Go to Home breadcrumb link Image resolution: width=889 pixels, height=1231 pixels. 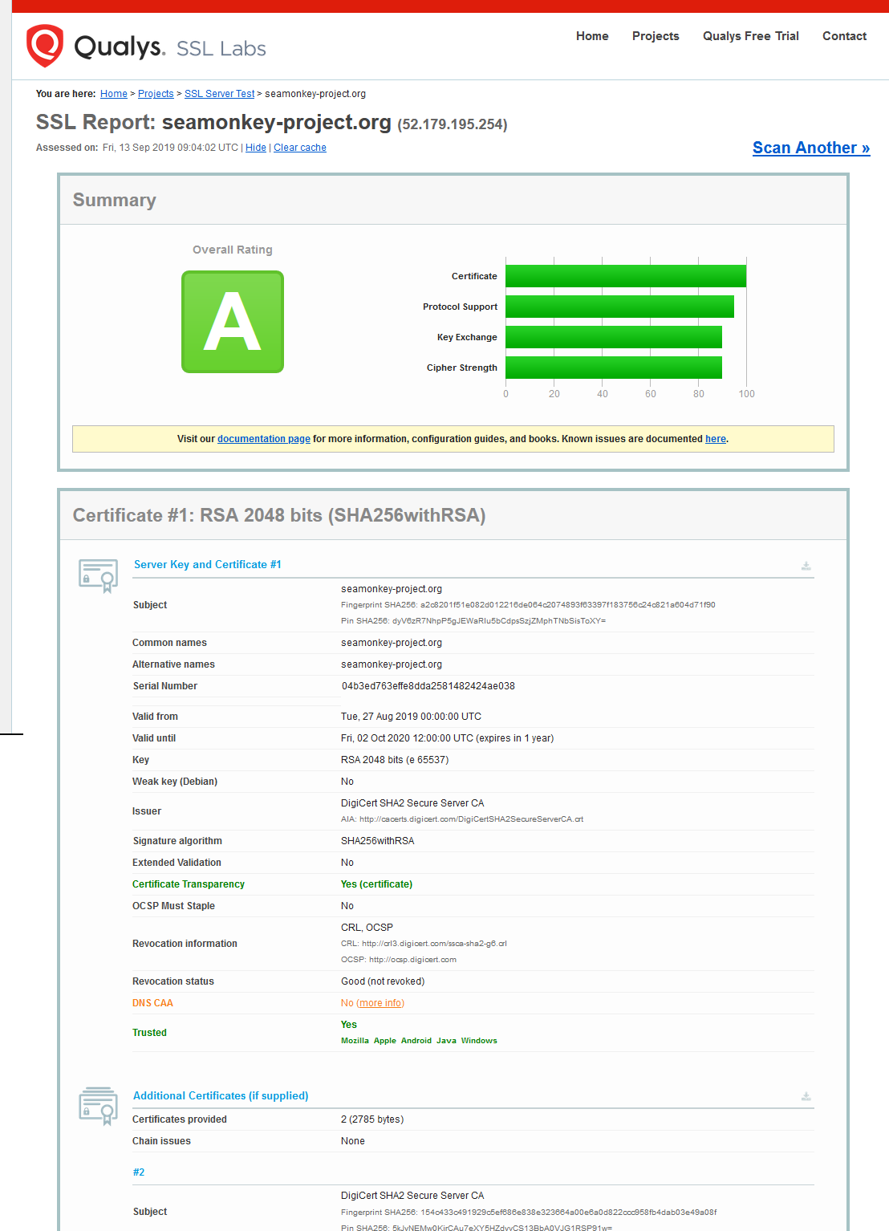click(x=114, y=94)
